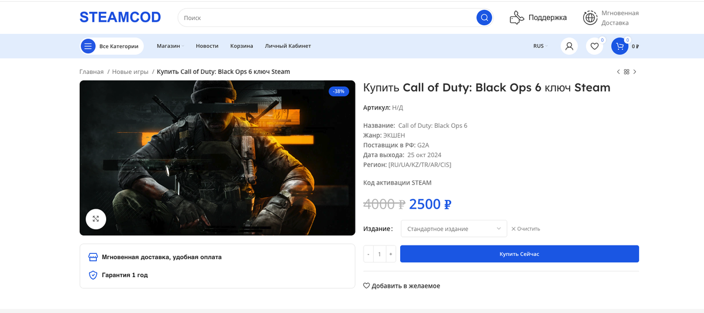Image resolution: width=704 pixels, height=313 pixels.
Task: Click the crossed-out 4000 ₽ price
Action: tap(384, 204)
